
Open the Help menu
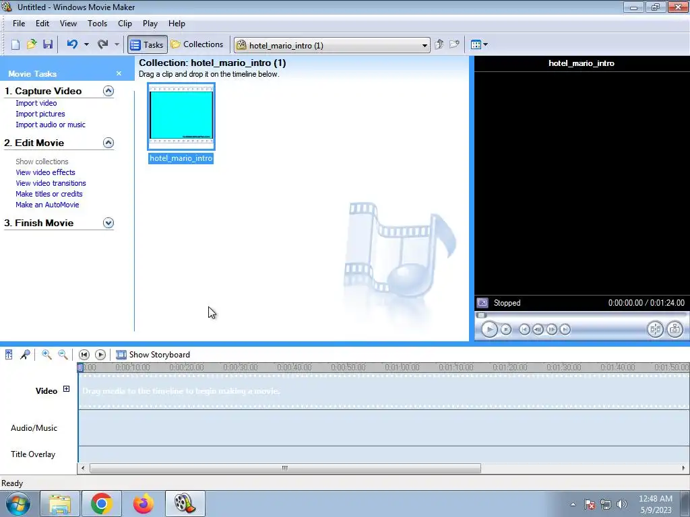pyautogui.click(x=177, y=24)
